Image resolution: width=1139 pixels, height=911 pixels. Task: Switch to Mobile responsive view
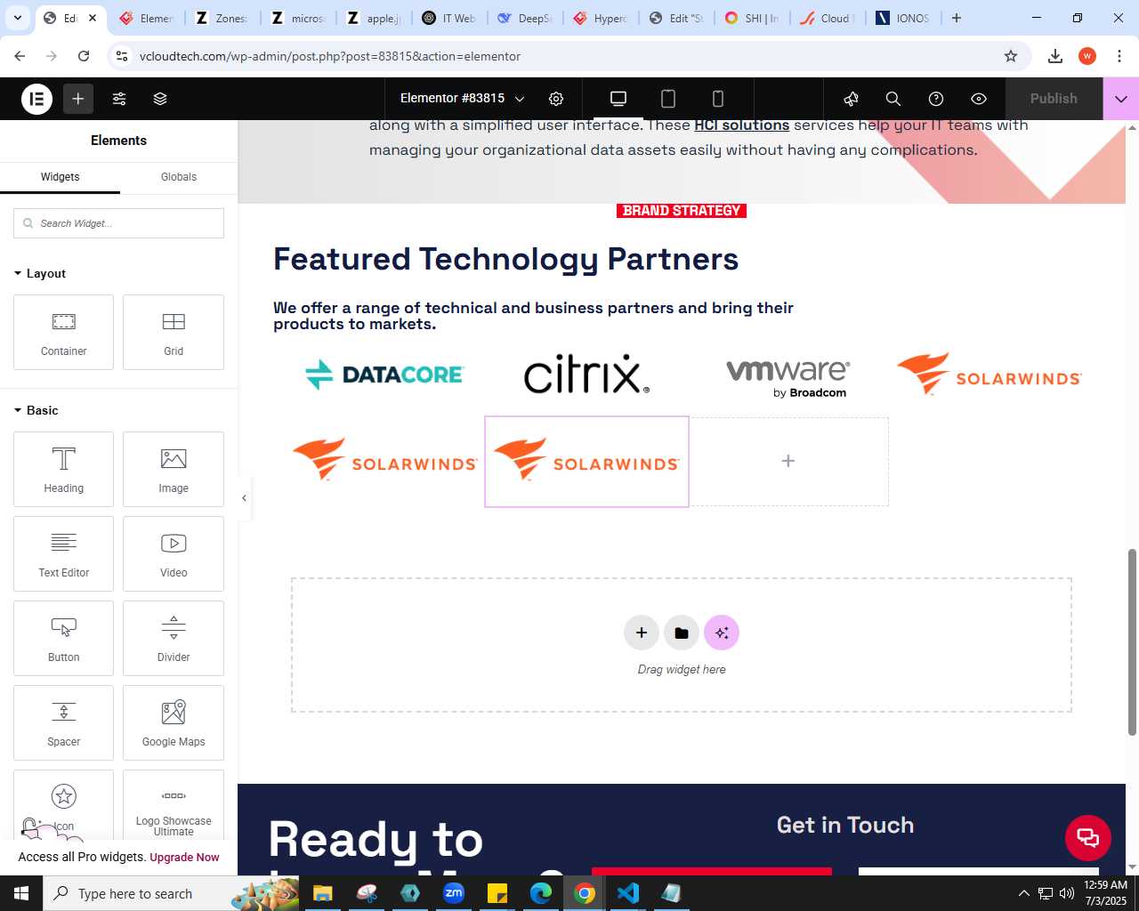[718, 99]
